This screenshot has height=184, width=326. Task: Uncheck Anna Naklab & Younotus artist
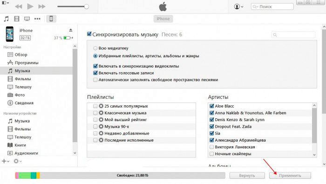coord(211,113)
